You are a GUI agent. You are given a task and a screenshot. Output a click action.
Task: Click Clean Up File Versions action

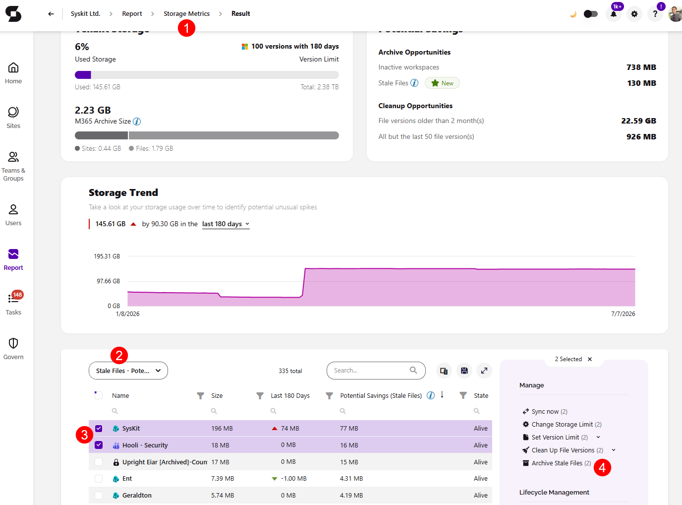point(563,450)
